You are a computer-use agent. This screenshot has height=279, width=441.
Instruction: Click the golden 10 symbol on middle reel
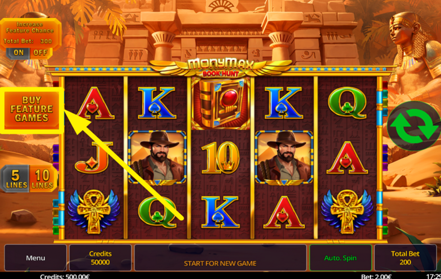click(221, 157)
